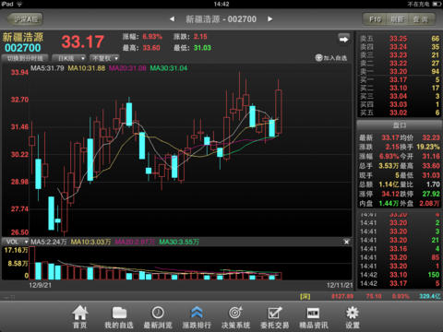Click the last price 33.17 headline

point(82,41)
